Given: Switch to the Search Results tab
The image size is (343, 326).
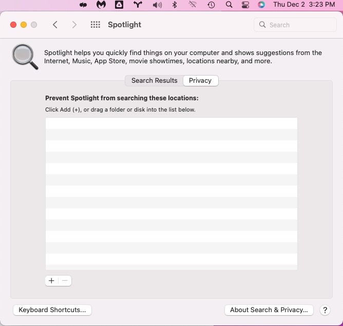Looking at the screenshot, I should (x=154, y=81).
